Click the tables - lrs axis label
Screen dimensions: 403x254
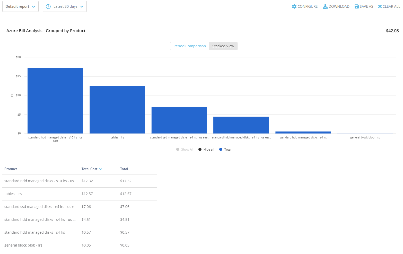tap(117, 138)
